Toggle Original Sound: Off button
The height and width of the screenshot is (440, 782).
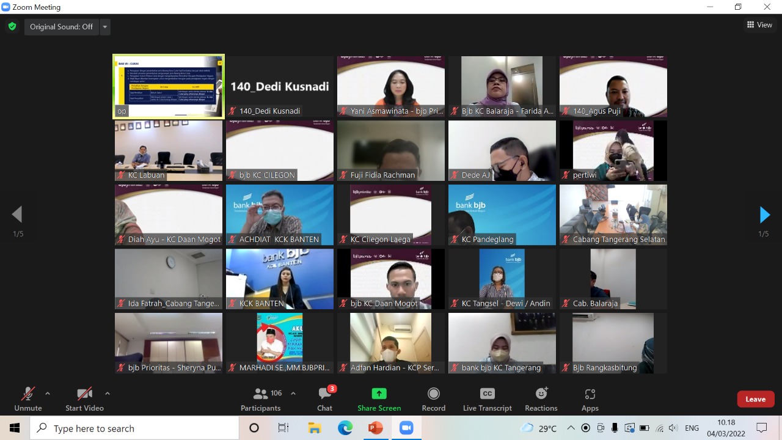61,27
